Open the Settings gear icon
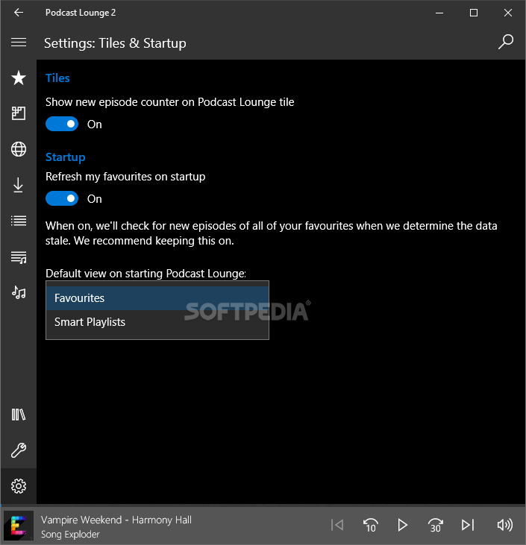The width and height of the screenshot is (526, 545). (x=19, y=486)
